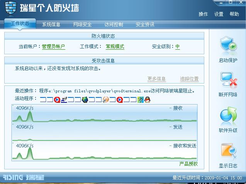Click the green arrow active program icon
Screen dimensions: 246x184
[x=141, y=100]
